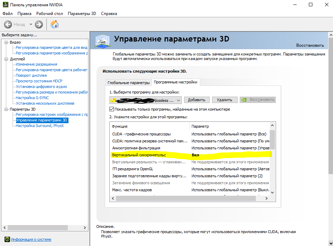Open the Справка menu
Viewport: 333px width, 246px height.
tap(109, 14)
